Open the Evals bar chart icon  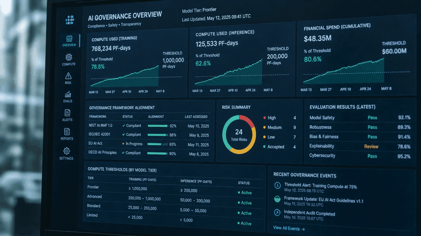point(68,94)
